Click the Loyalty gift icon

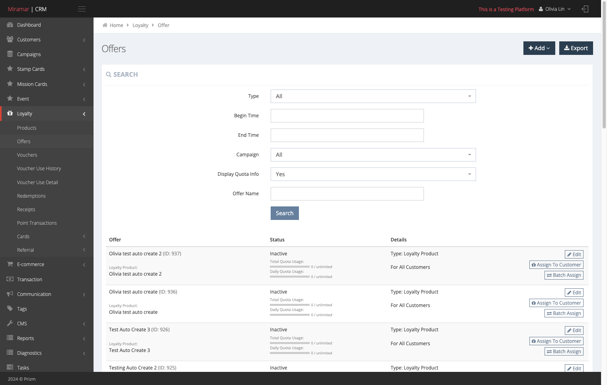tap(10, 113)
